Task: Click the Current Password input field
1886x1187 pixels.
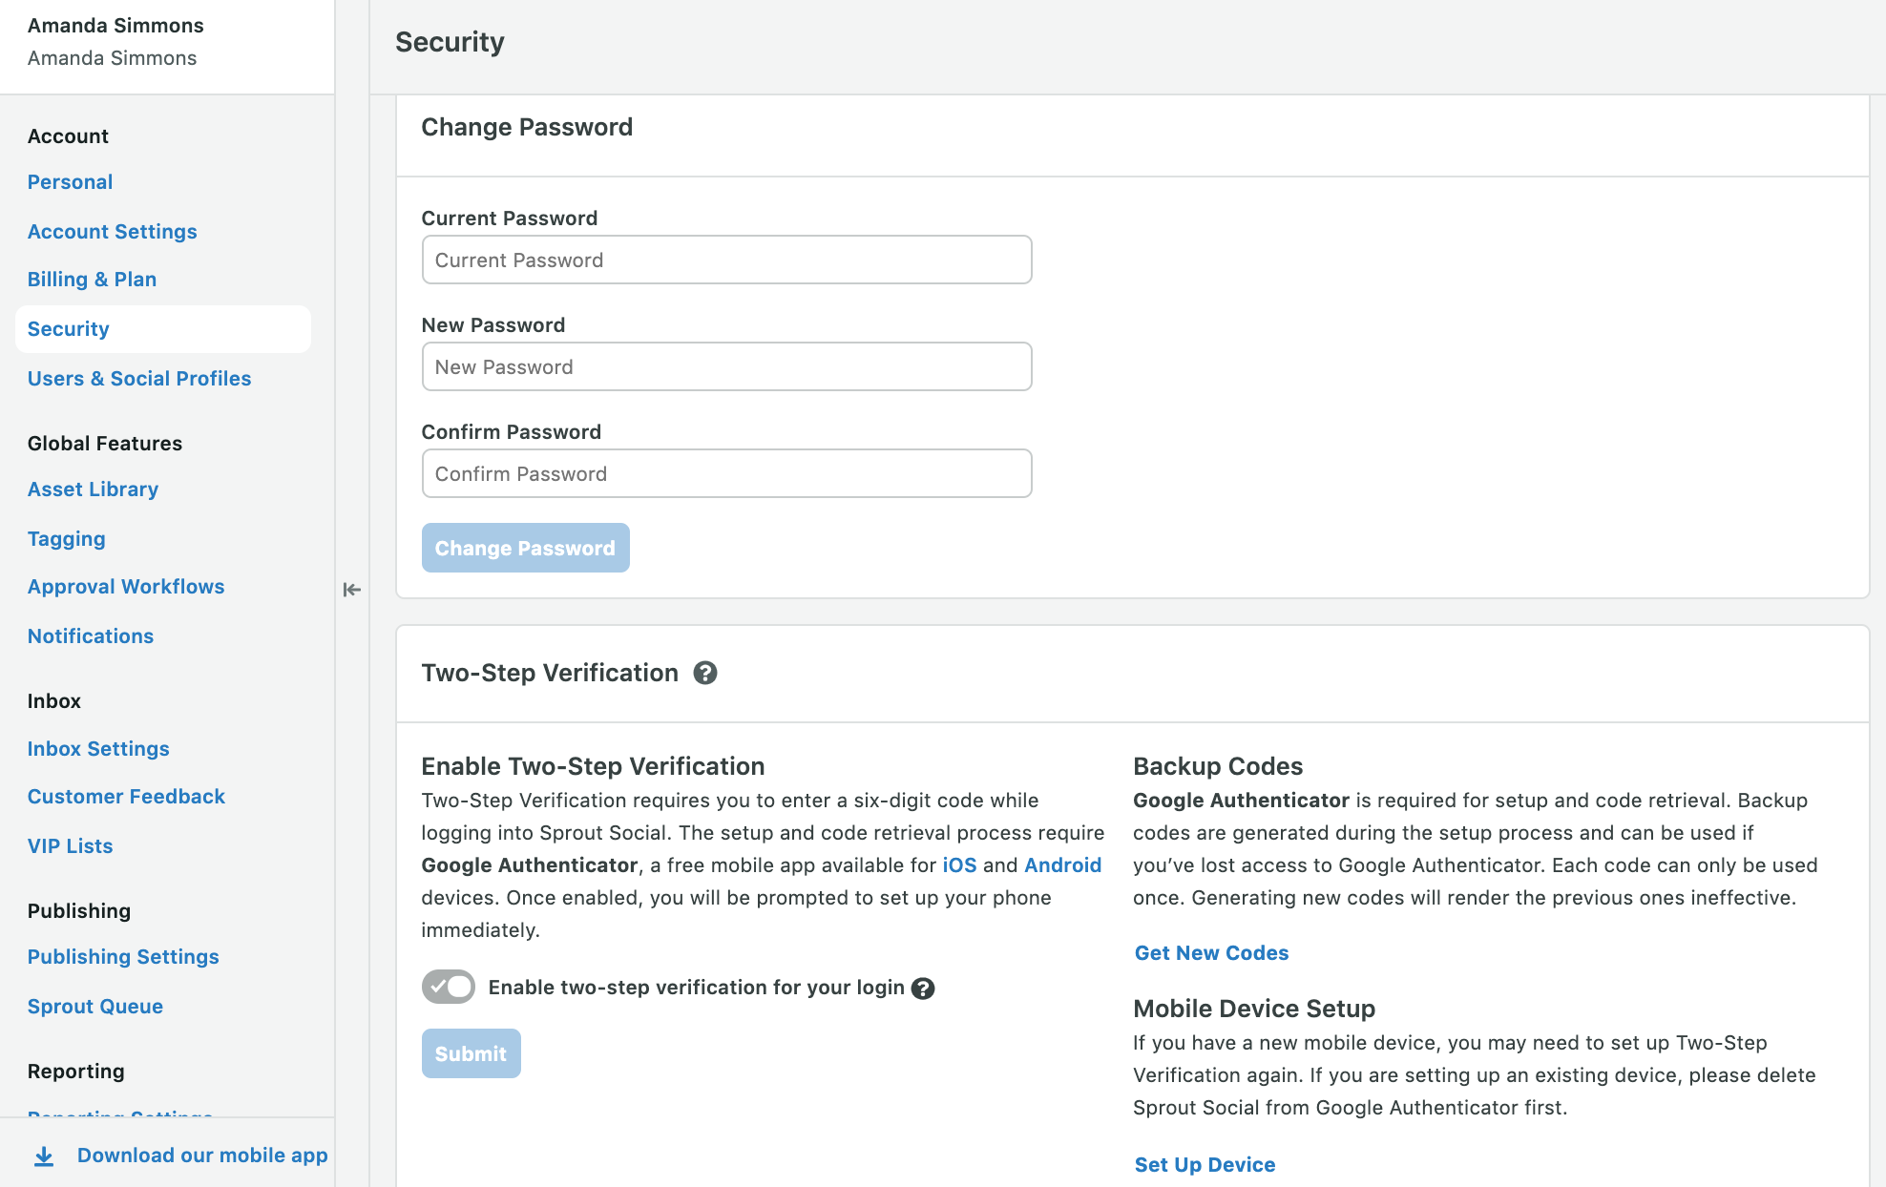Action: 726,260
